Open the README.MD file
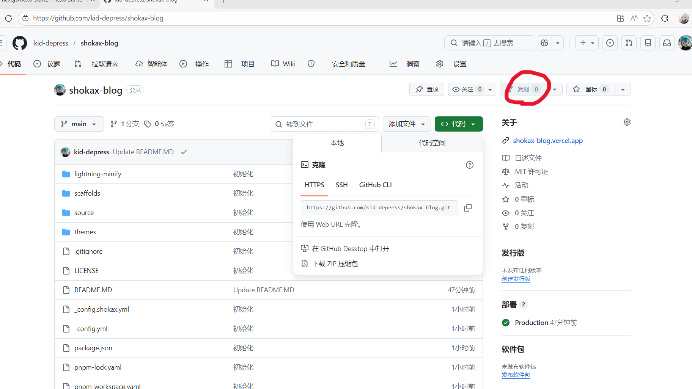Image resolution: width=692 pixels, height=389 pixels. pyautogui.click(x=93, y=290)
